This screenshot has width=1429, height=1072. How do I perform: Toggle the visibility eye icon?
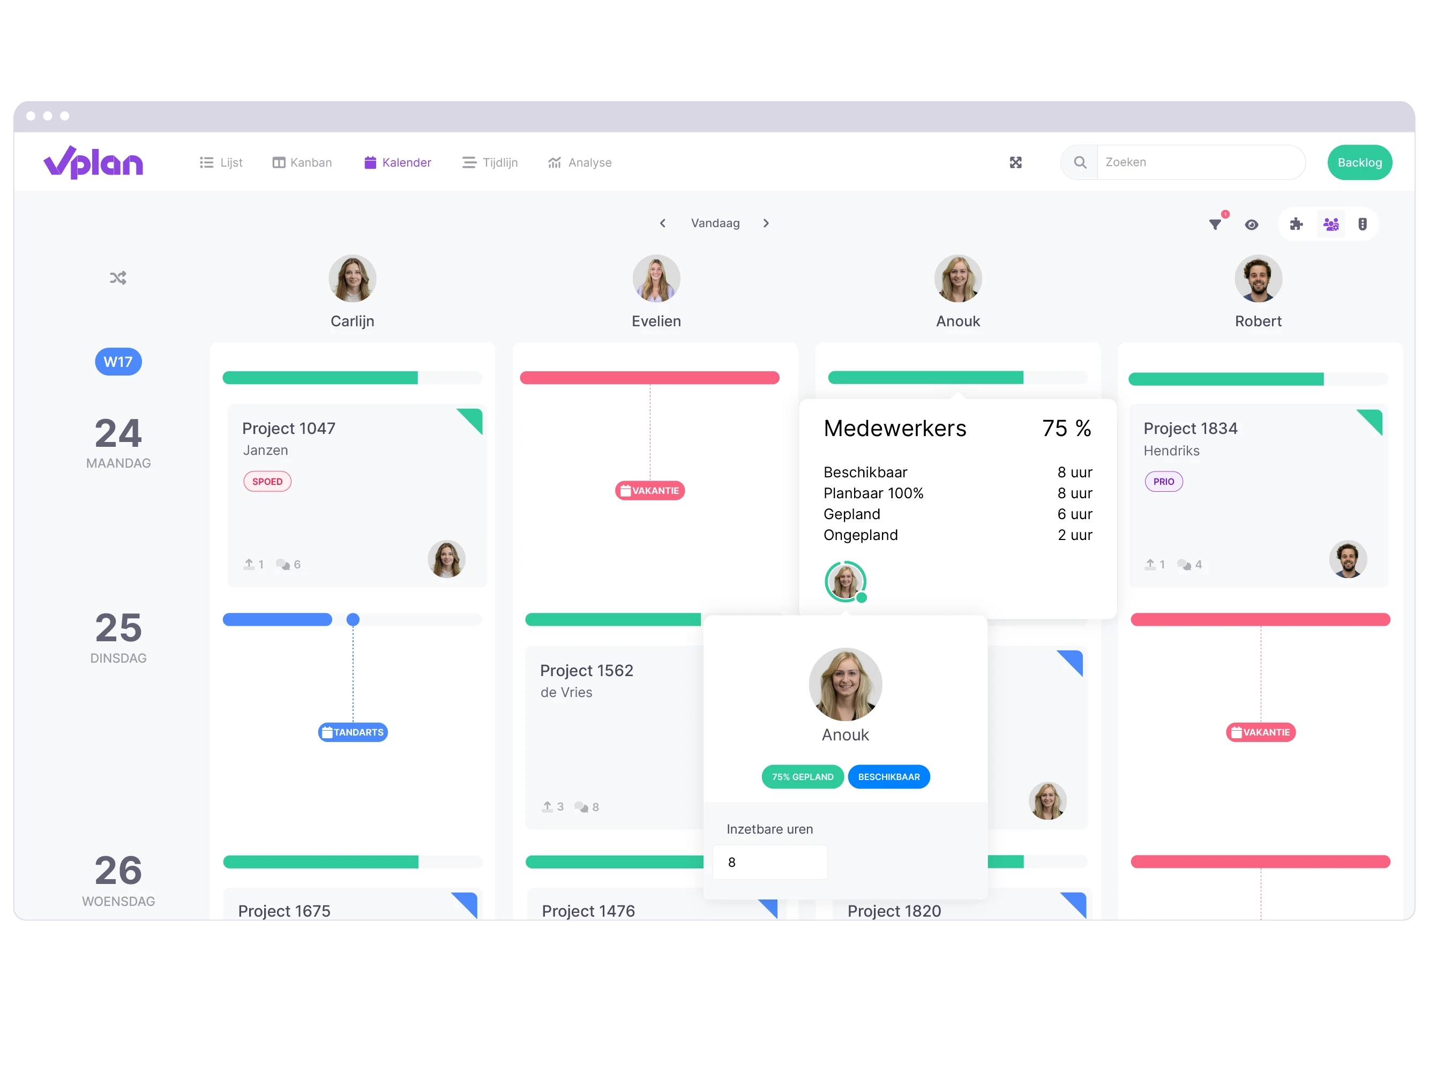(1251, 224)
